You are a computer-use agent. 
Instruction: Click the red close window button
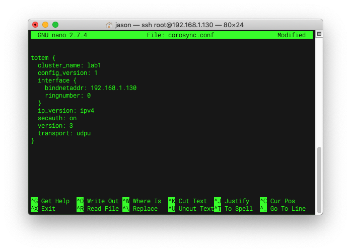pos(35,25)
